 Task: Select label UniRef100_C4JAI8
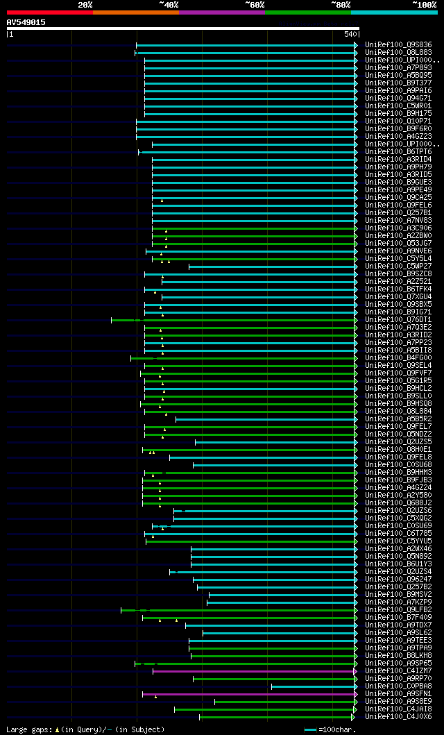[x=399, y=710]
